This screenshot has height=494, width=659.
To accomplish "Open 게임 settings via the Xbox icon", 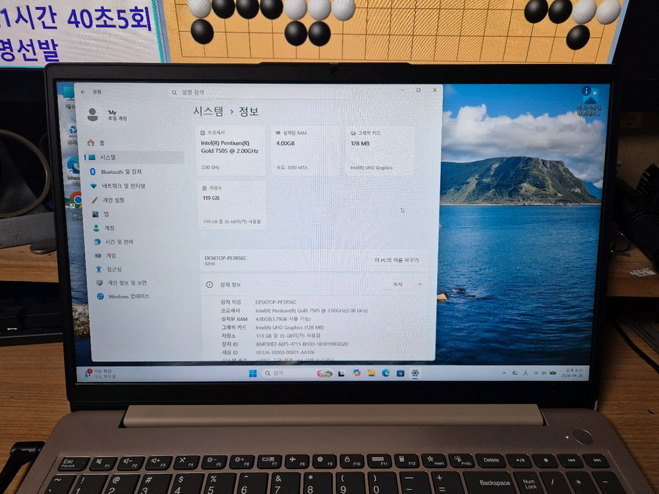I will [x=98, y=256].
